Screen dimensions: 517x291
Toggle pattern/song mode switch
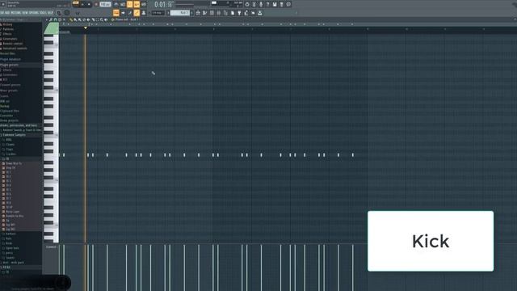pos(75,3)
